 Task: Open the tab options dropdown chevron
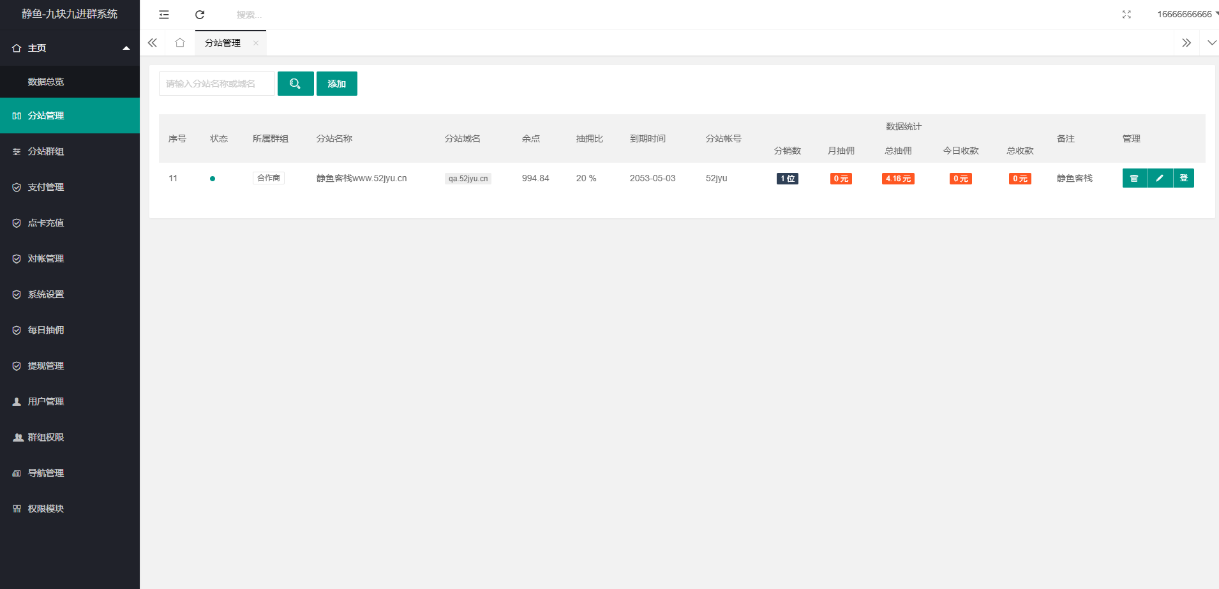point(1211,43)
